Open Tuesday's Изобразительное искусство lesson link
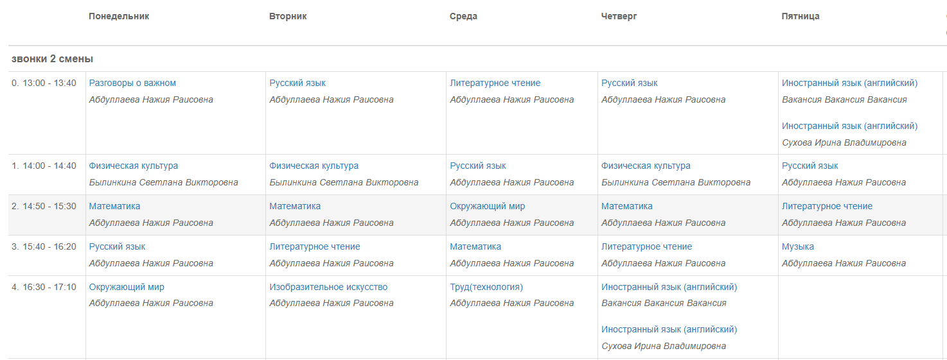The width and height of the screenshot is (947, 360). [x=328, y=287]
